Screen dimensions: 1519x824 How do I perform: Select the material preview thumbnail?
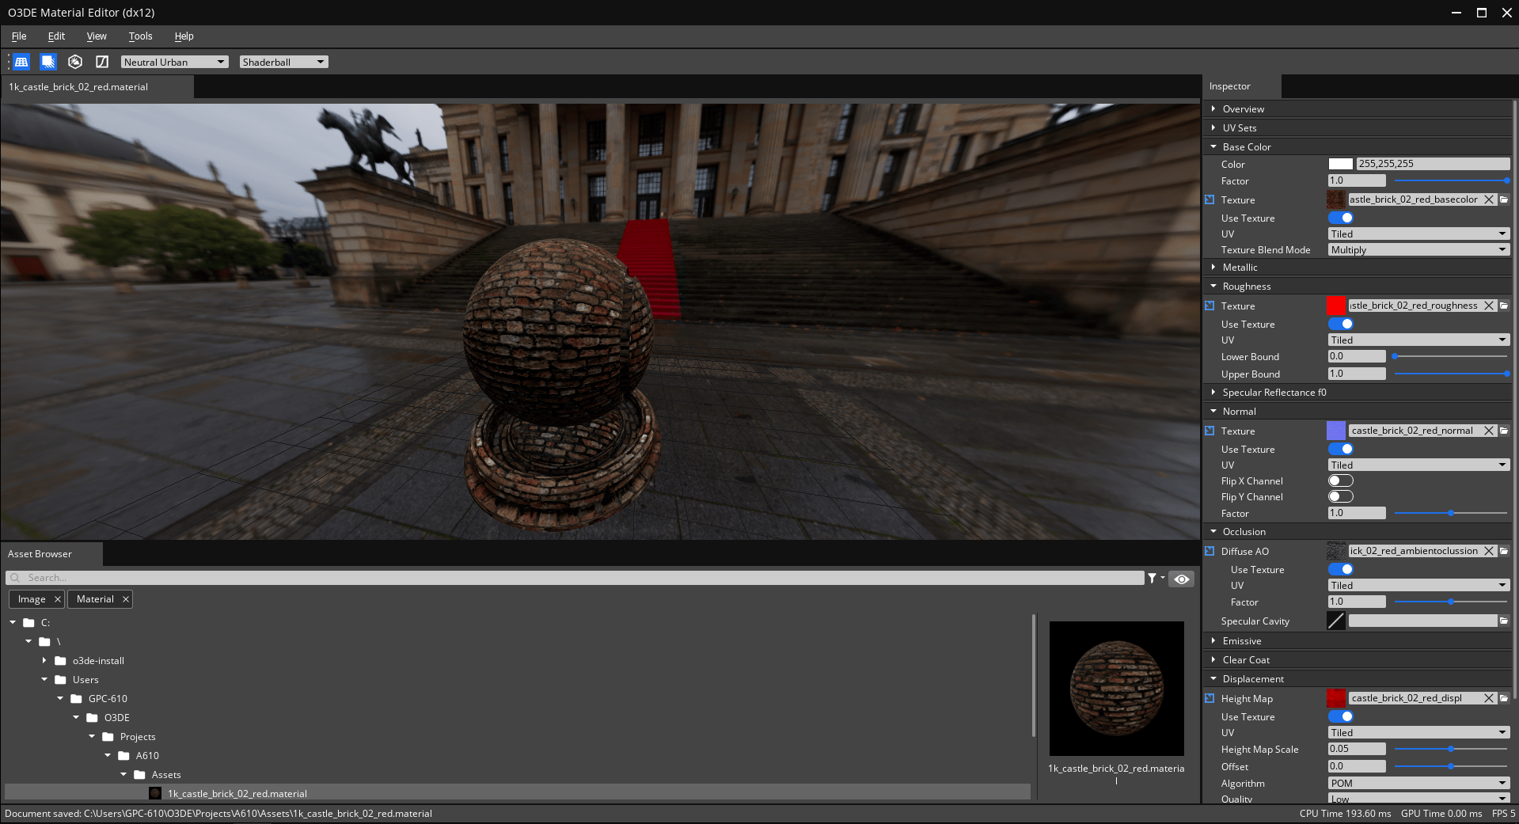click(1116, 688)
